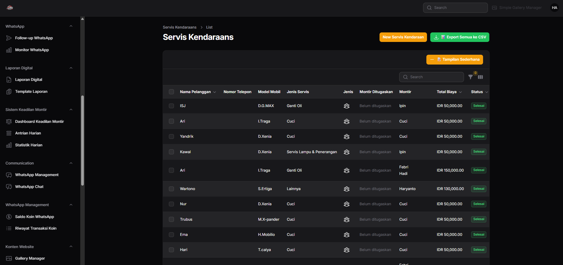Sort by Status column header
This screenshot has height=265, width=563.
coord(479,92)
